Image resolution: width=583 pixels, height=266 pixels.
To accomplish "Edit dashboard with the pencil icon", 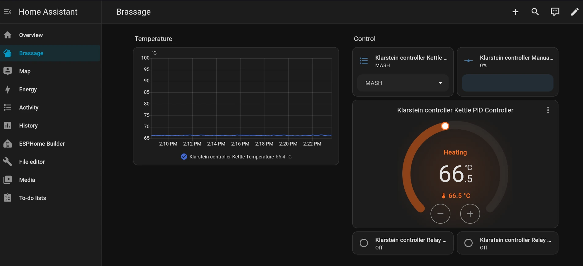I will 574,12.
